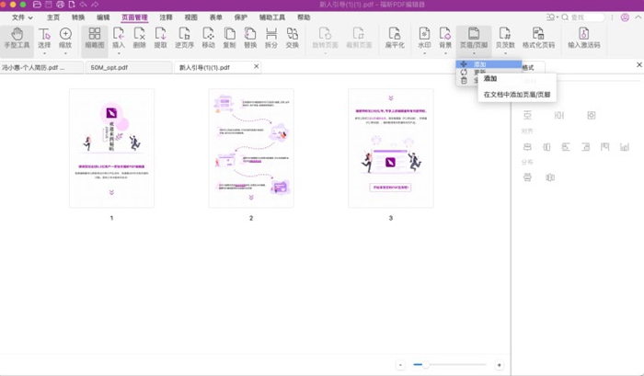Viewport: 644px width, 376px height.
Task: Select the 手型工具 hand tool
Action: click(x=15, y=38)
